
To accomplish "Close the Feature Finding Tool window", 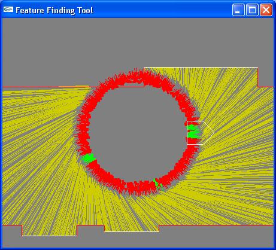I will [266, 10].
